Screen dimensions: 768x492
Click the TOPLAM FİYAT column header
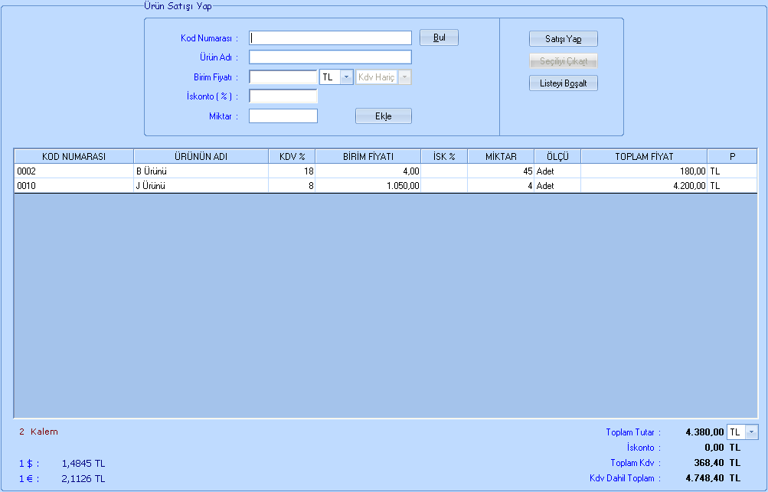(x=644, y=157)
